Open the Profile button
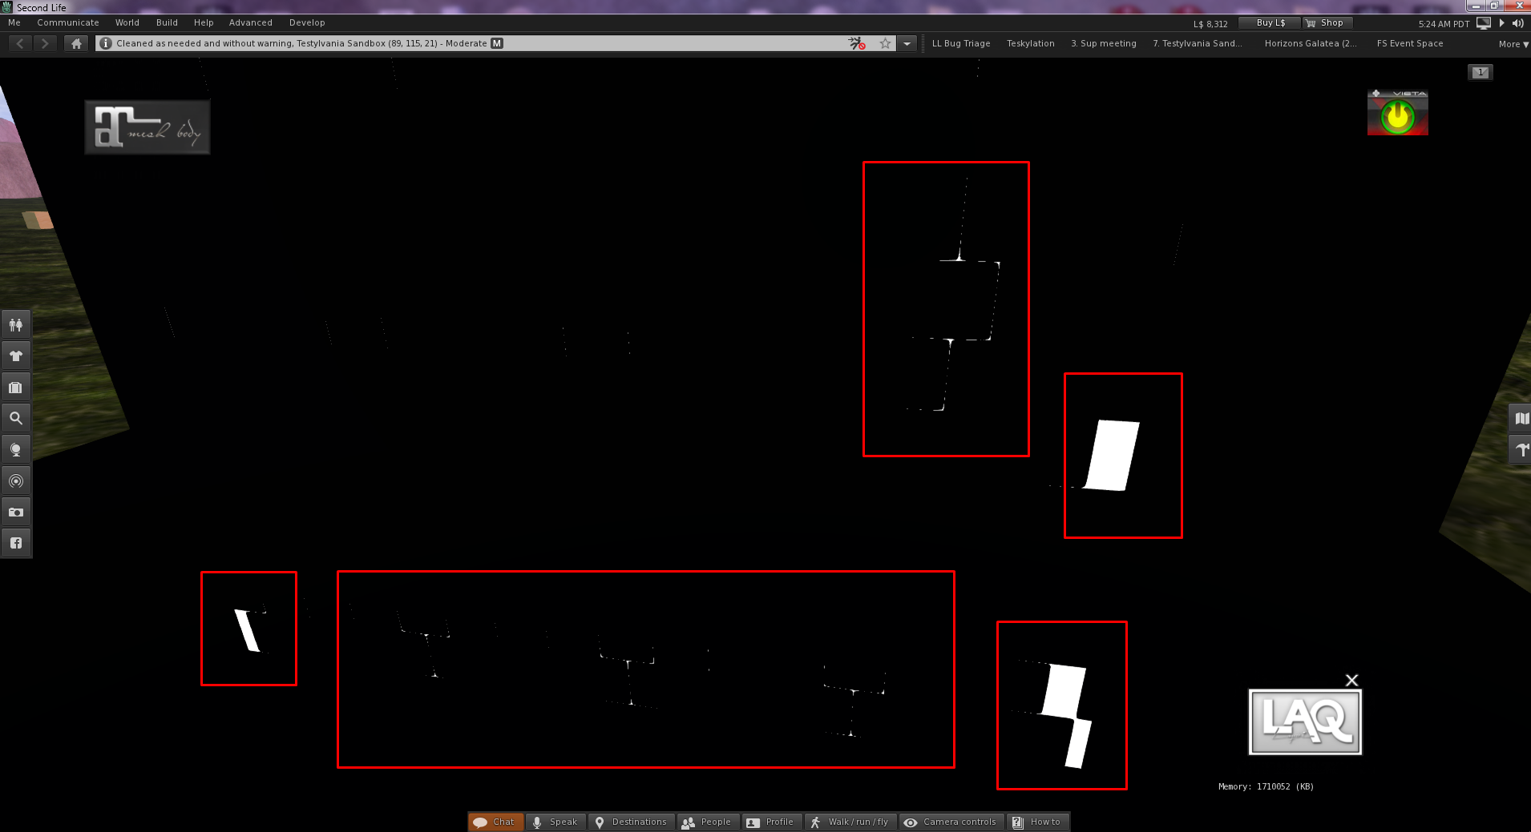 771,822
